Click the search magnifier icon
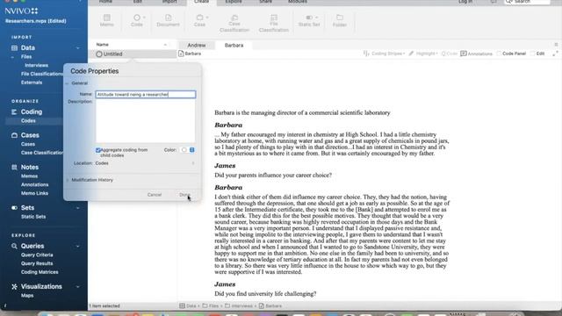Screen dimensions: 562x316 (509, 2)
